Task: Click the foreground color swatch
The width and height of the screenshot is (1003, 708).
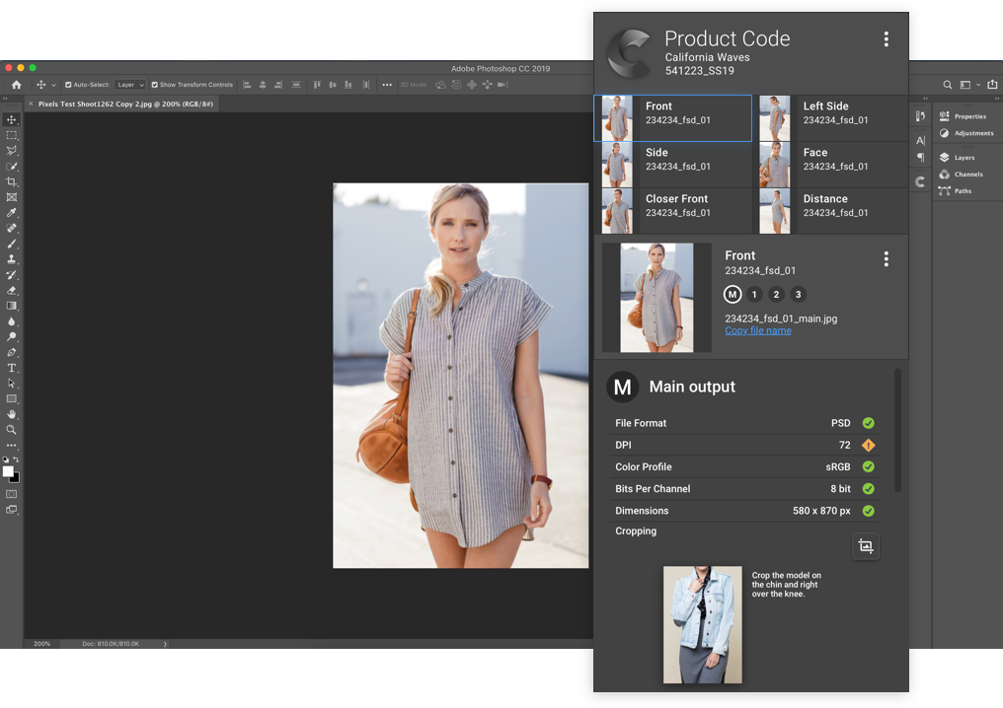Action: (x=8, y=471)
